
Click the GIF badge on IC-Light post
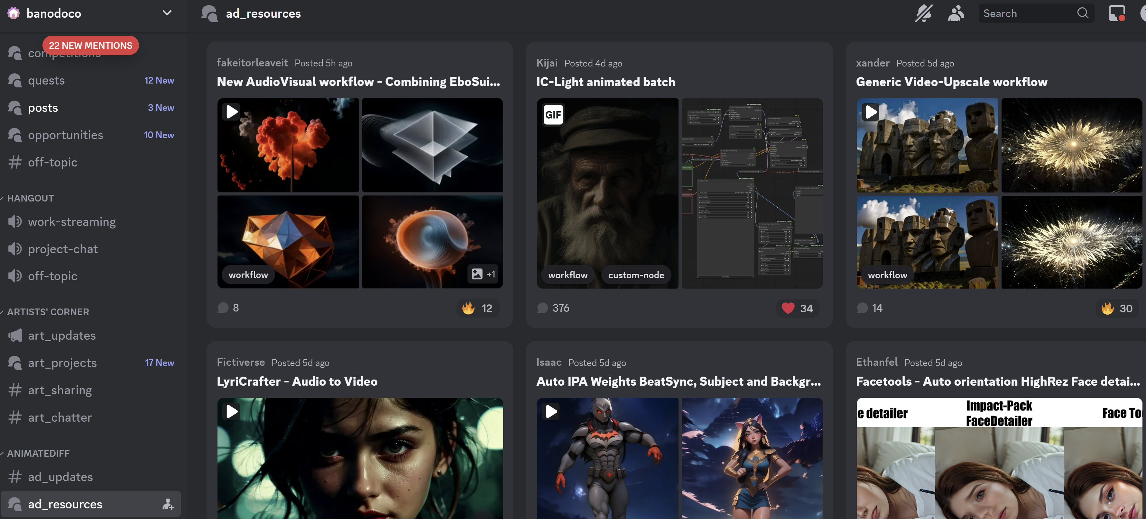(553, 115)
